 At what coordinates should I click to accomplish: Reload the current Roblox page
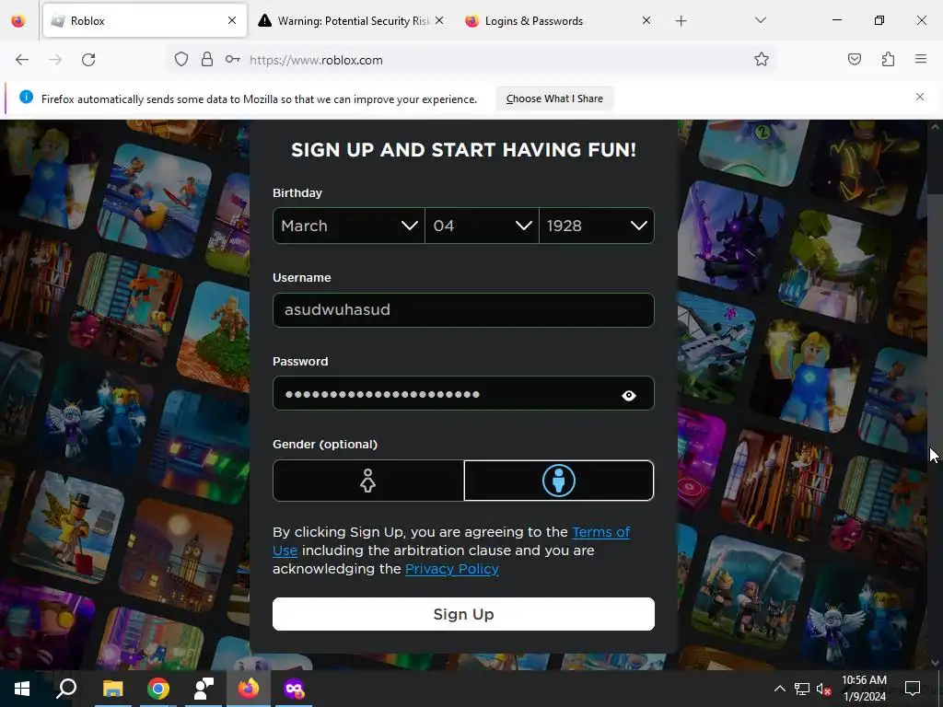[x=88, y=60]
